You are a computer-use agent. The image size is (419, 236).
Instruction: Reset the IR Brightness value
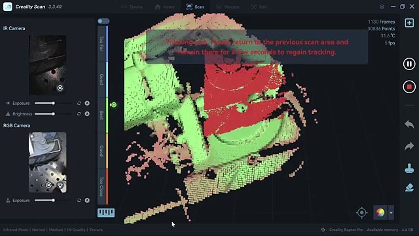point(79,114)
